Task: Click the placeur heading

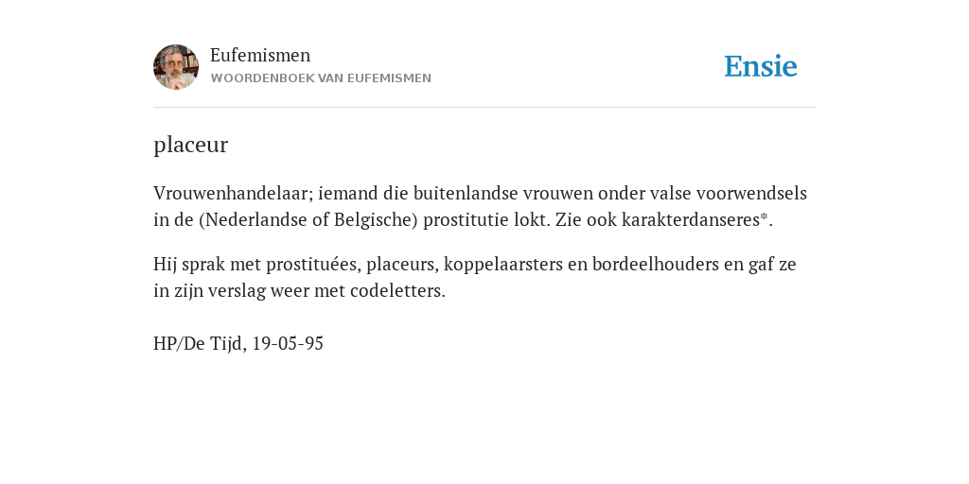Action: pos(190,145)
